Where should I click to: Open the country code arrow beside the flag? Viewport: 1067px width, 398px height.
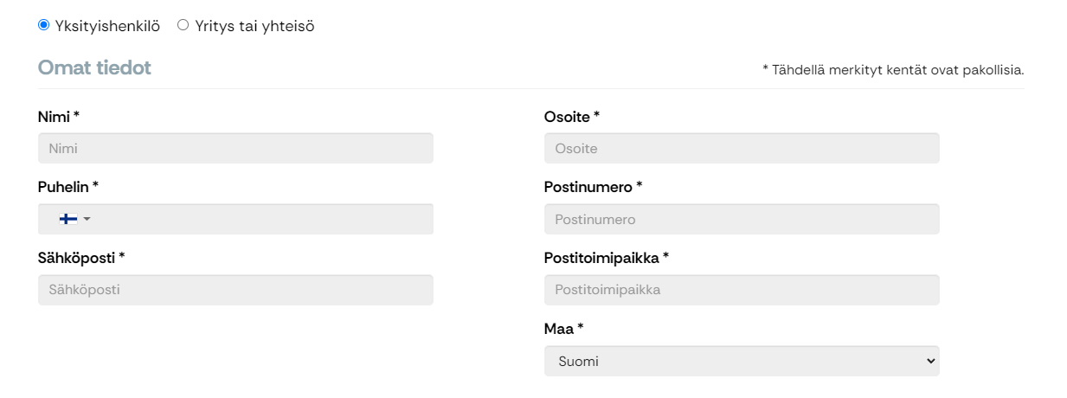point(87,219)
